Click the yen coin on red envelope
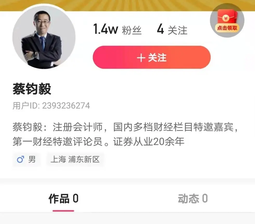Screen dimensions: 255x224 tap(226, 18)
